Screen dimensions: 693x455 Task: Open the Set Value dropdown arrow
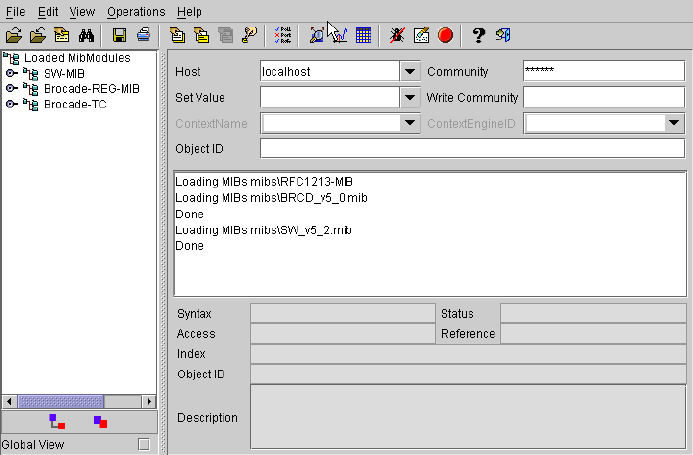pyautogui.click(x=410, y=98)
